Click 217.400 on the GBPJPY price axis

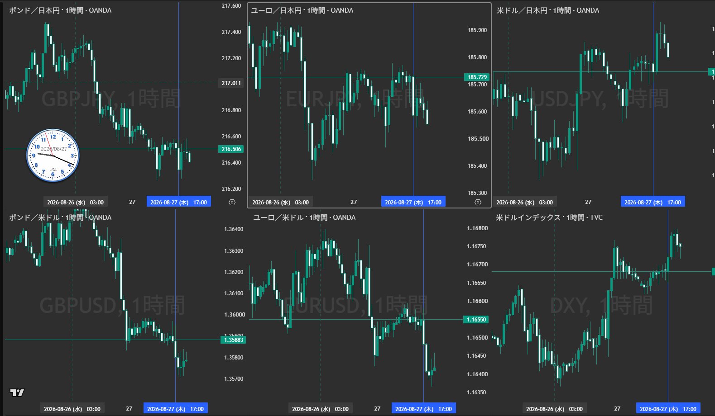[x=231, y=32]
